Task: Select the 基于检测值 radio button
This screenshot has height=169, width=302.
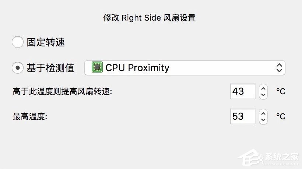Action: coord(18,68)
